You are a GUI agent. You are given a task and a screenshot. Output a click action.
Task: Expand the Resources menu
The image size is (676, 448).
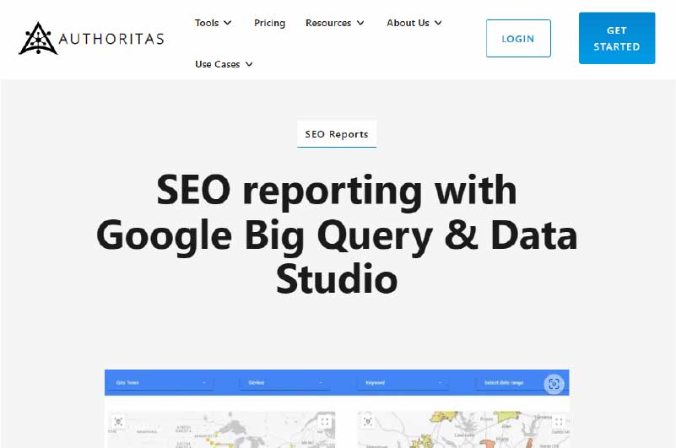[x=334, y=23]
